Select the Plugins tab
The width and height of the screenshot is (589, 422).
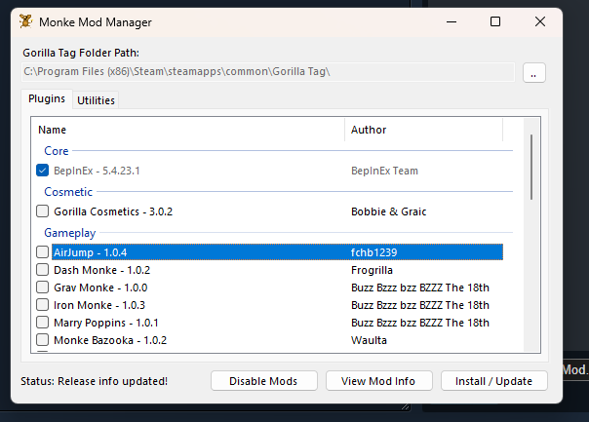[x=46, y=99]
